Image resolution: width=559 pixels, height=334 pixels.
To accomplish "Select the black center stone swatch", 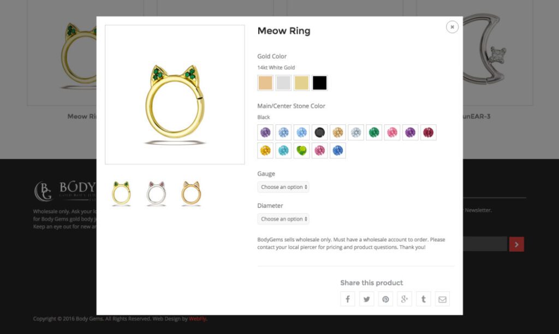I will (319, 132).
